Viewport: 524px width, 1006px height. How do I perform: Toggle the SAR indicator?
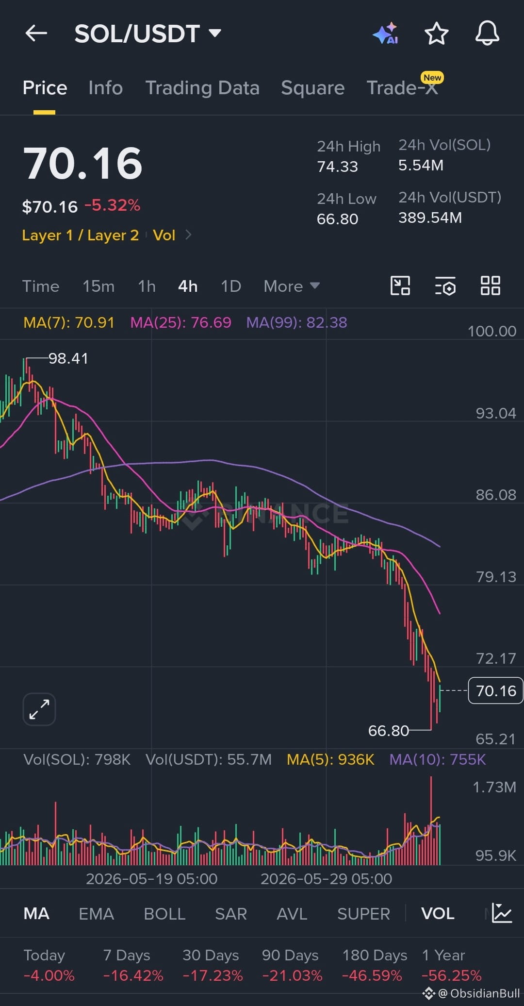tap(231, 914)
